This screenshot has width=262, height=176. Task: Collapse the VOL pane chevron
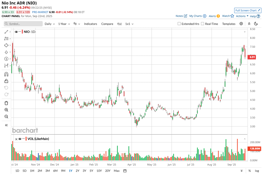[x=245, y=139]
